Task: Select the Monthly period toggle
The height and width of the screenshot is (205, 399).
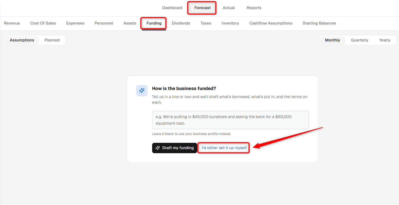Action: point(333,40)
